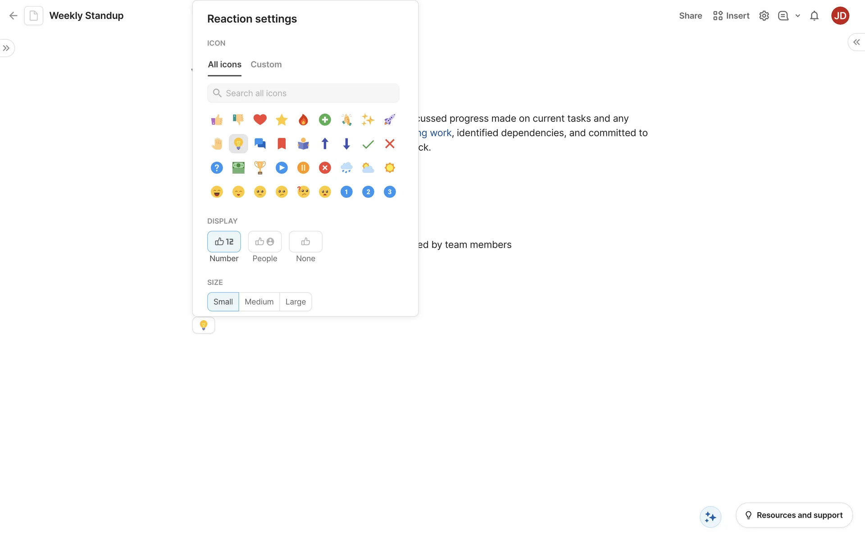Select the trophy reaction icon
865x541 pixels.
[x=260, y=168]
